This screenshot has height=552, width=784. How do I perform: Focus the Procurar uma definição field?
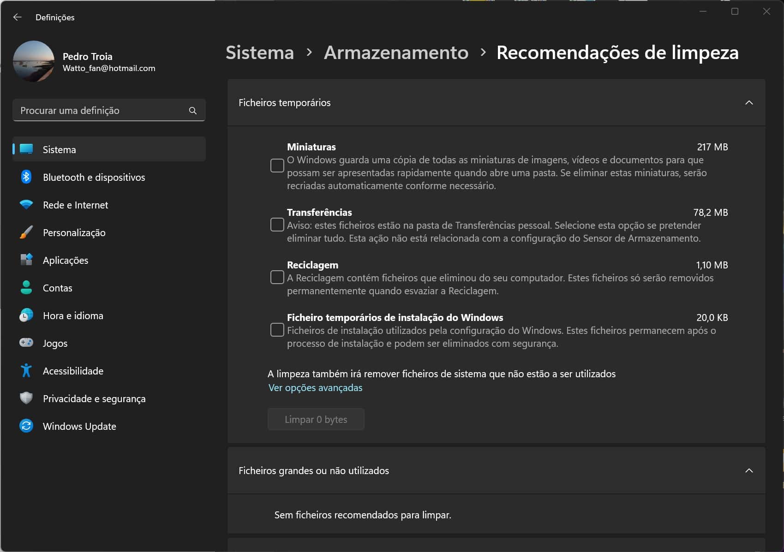click(102, 111)
